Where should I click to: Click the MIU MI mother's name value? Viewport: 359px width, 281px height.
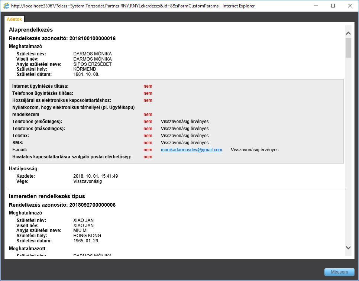click(x=81, y=230)
